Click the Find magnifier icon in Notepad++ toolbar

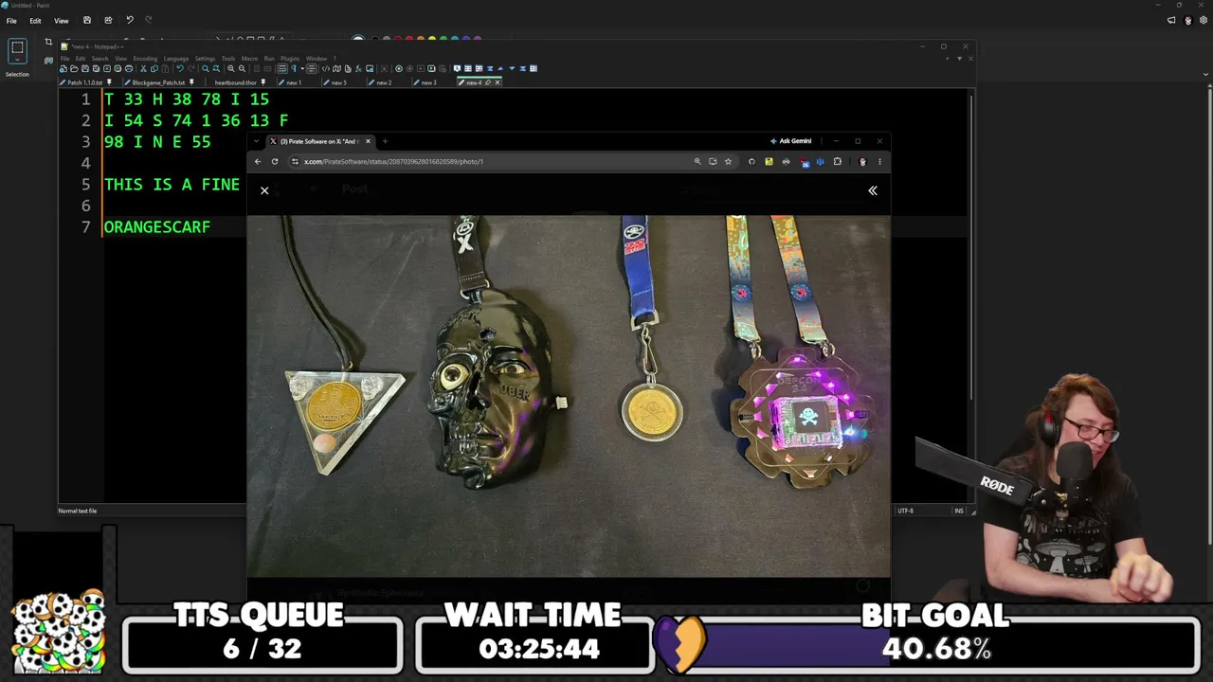click(206, 69)
